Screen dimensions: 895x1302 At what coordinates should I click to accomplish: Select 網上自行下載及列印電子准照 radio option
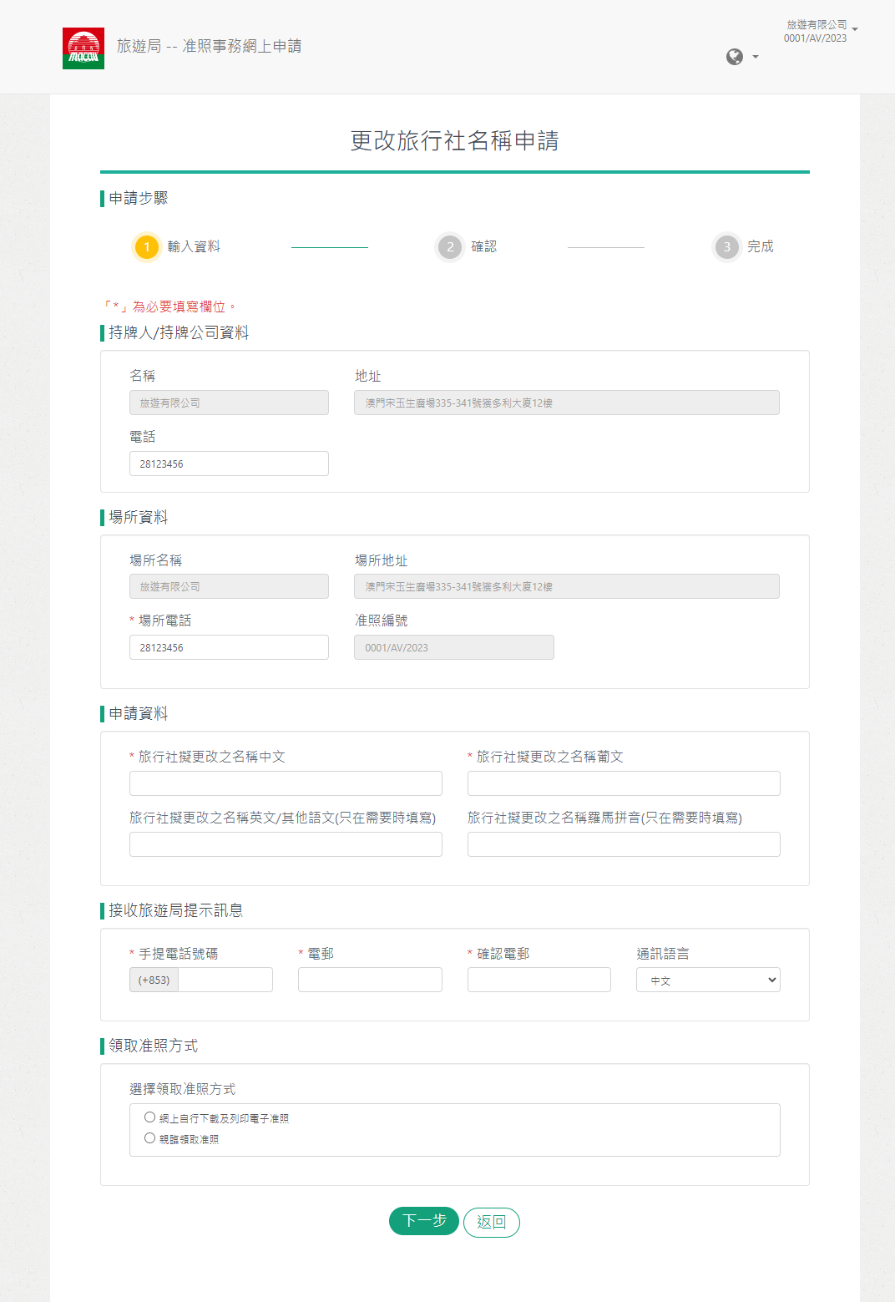tap(150, 1117)
